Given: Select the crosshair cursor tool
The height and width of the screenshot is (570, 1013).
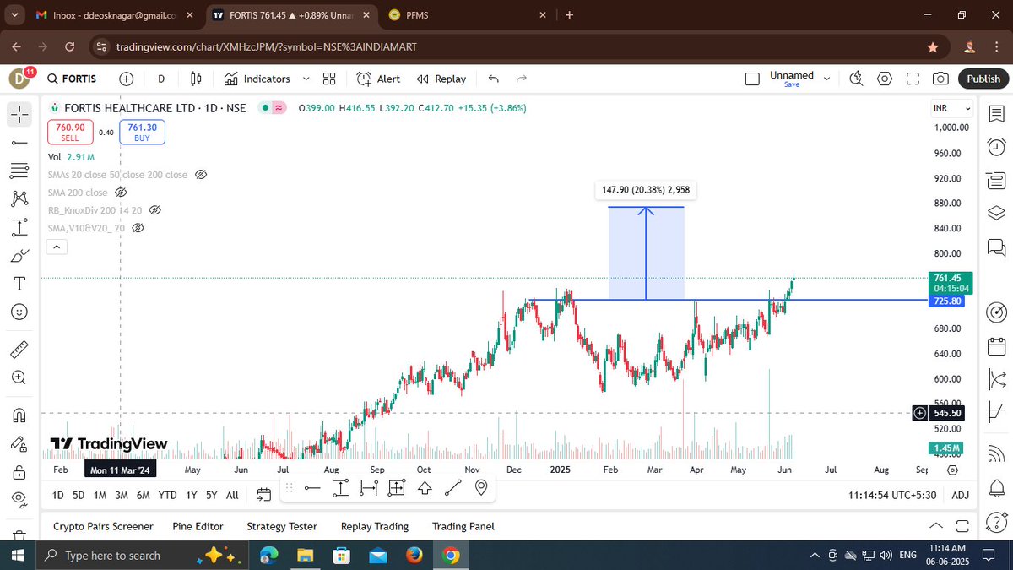Looking at the screenshot, I should 19,113.
